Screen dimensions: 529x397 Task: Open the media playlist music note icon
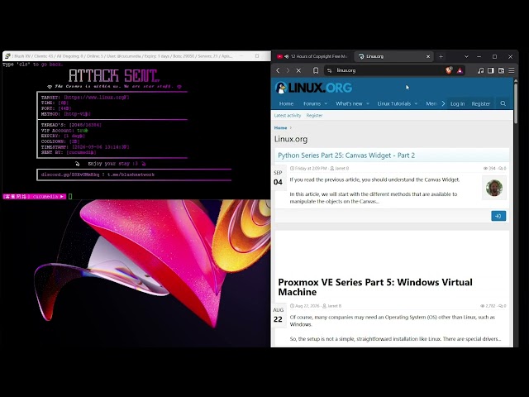coord(481,70)
